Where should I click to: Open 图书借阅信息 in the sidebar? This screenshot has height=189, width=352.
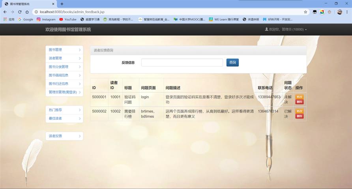coord(64,75)
